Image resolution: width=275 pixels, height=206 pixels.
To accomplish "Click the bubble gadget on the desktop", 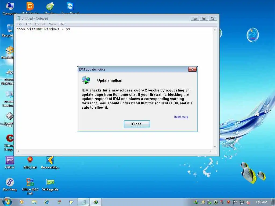I will click(252, 35).
